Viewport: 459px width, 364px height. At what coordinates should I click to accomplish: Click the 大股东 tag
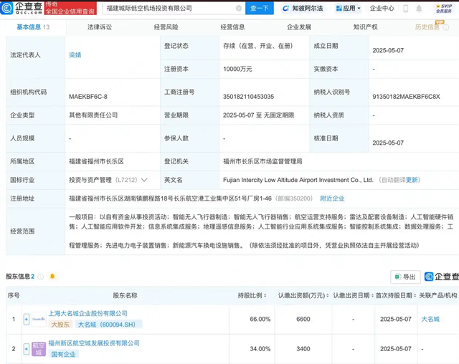(60, 325)
